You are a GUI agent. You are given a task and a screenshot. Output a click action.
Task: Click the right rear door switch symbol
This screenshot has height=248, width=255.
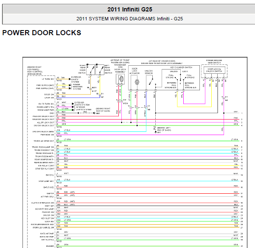[90, 70]
